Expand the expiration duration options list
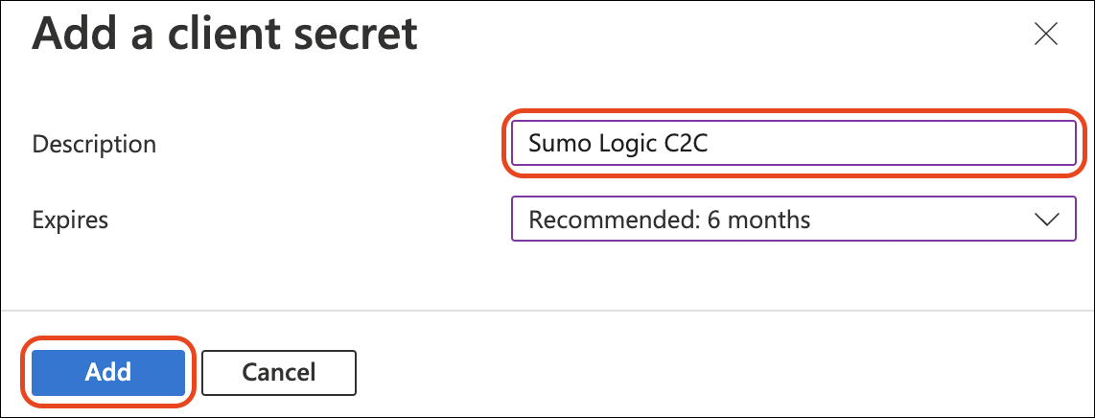The image size is (1095, 418). 793,220
